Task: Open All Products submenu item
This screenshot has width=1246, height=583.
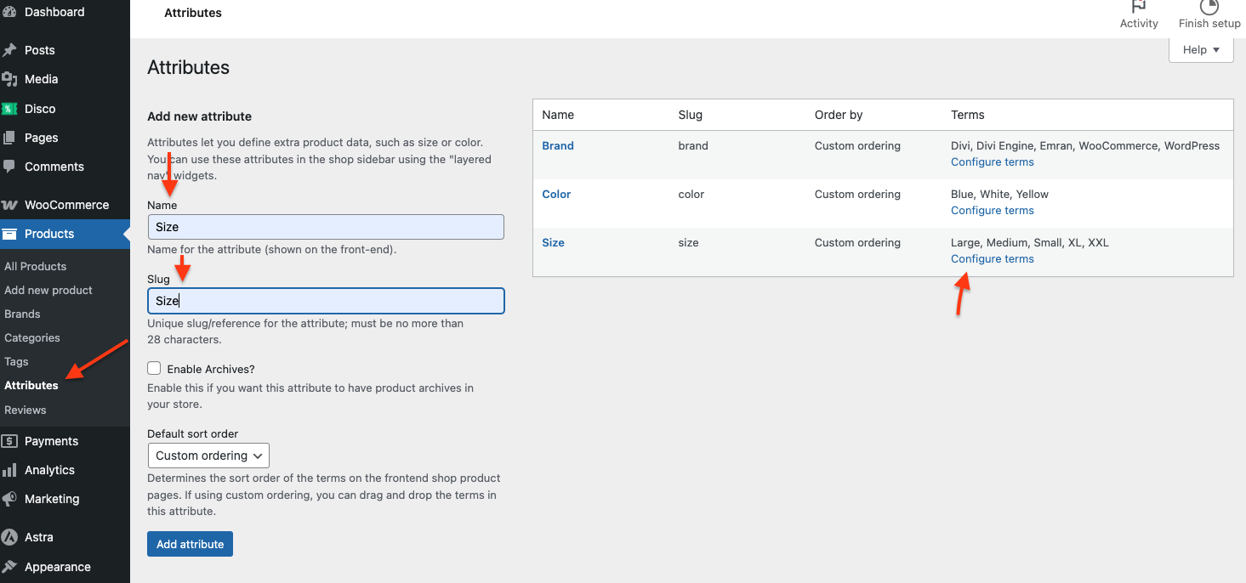Action: pyautogui.click(x=36, y=266)
